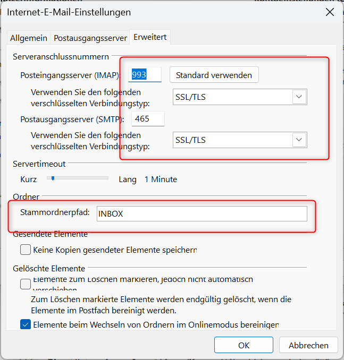Click the Postausgangsserver (SMTP) label
The image size is (344, 360).
coord(72,118)
